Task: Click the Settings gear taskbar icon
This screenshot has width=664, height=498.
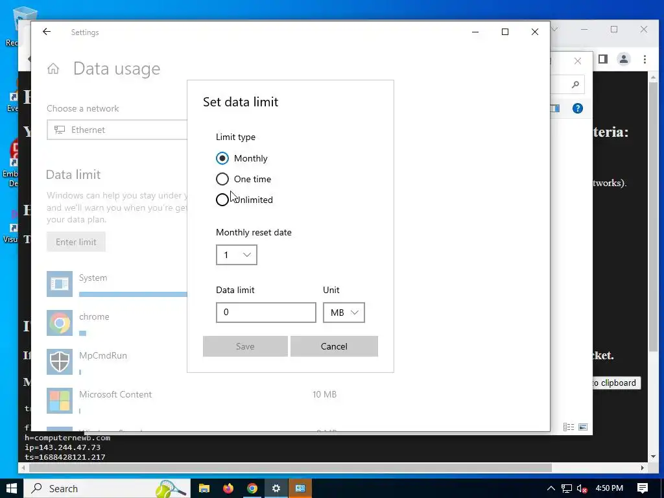Action: click(x=276, y=488)
